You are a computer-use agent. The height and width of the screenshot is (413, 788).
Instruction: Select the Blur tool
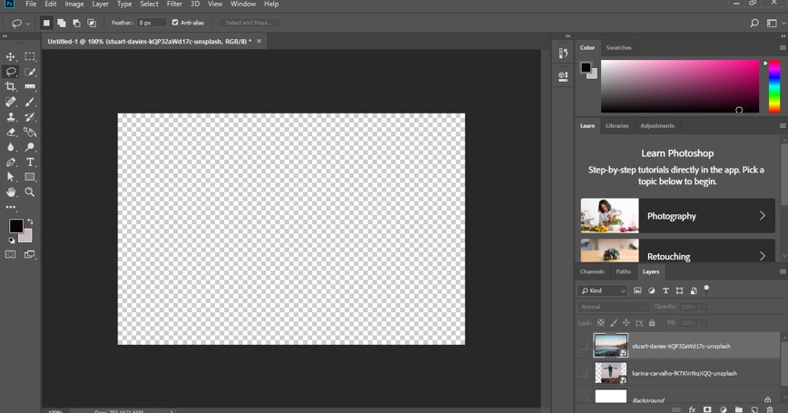pos(11,147)
